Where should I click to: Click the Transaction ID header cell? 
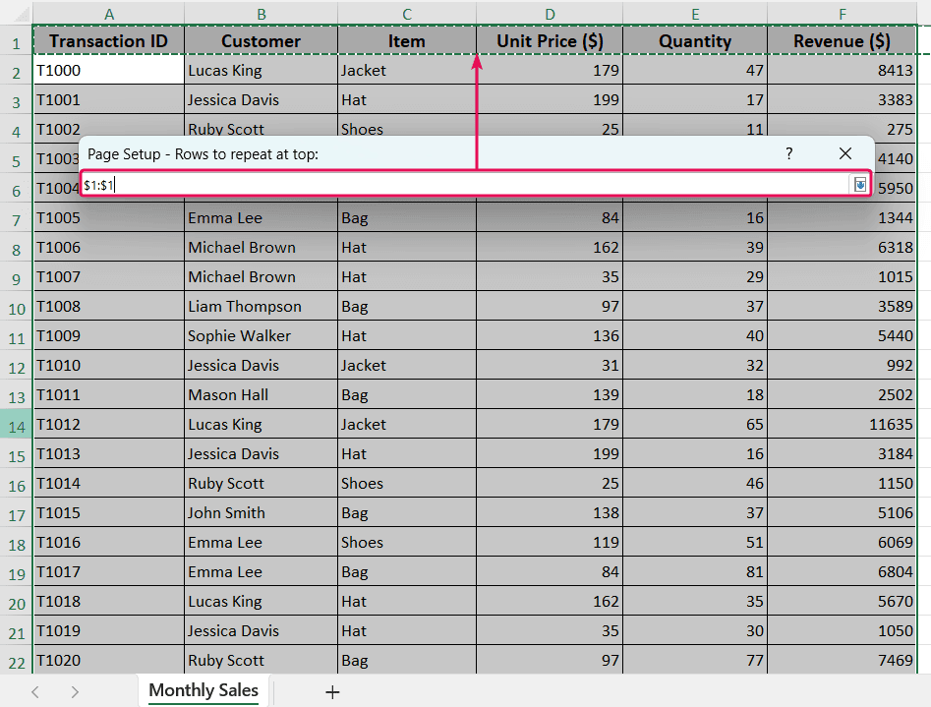pos(109,41)
